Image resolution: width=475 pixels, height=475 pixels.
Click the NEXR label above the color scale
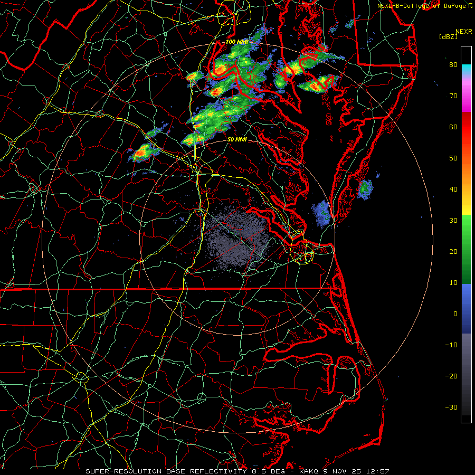pyautogui.click(x=463, y=32)
